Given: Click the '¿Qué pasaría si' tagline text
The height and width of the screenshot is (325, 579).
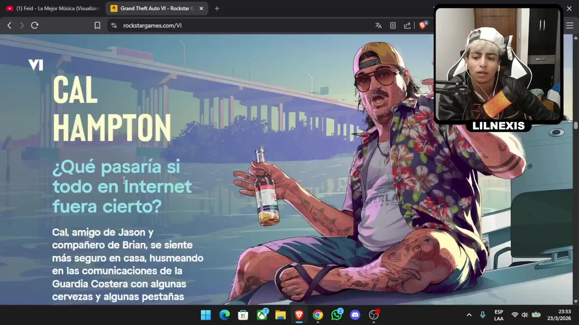Looking at the screenshot, I should [x=116, y=167].
